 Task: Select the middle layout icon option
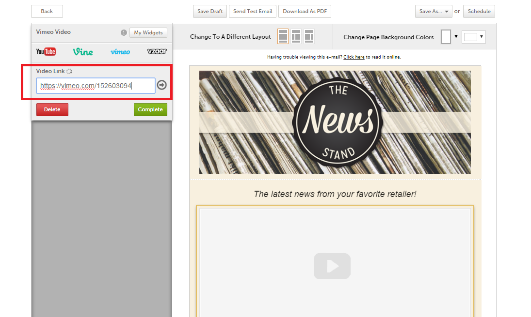tap(296, 37)
